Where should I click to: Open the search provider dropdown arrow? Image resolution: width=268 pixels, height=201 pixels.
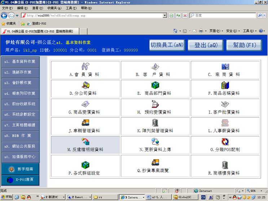(x=264, y=15)
